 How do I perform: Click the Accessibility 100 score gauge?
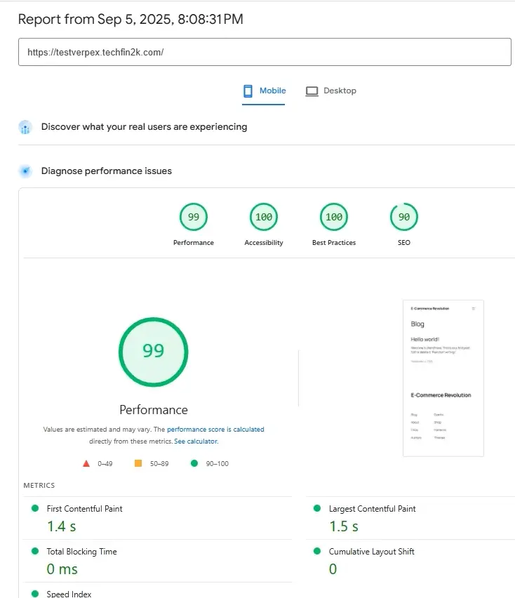click(x=263, y=217)
